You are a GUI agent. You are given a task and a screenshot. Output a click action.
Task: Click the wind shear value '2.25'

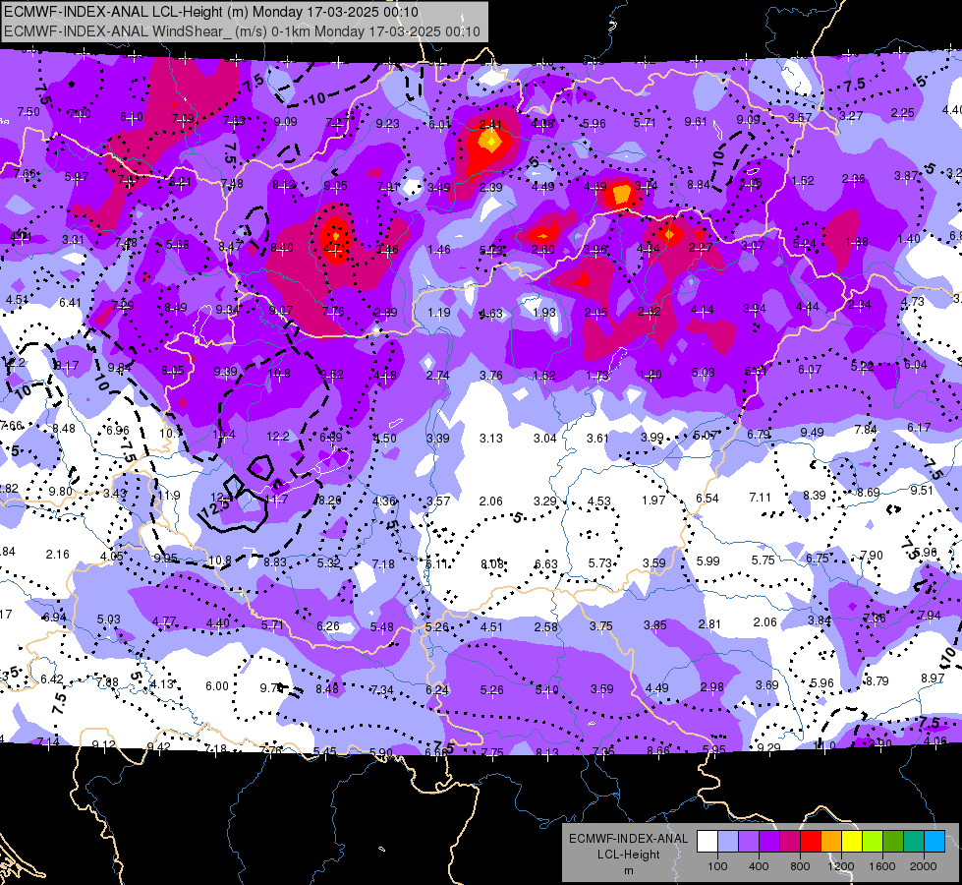click(902, 113)
